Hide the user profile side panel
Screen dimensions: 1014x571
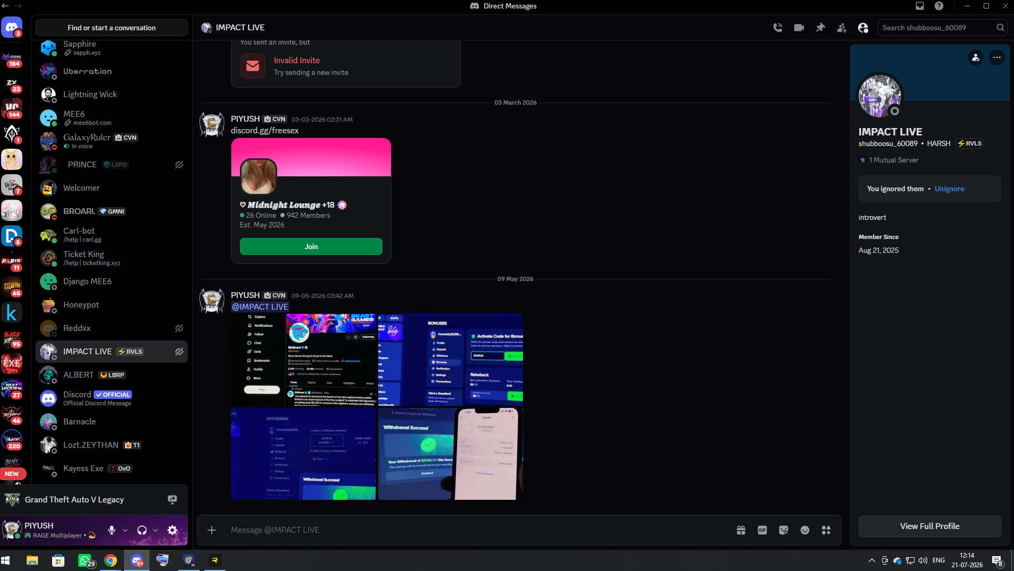coord(863,28)
